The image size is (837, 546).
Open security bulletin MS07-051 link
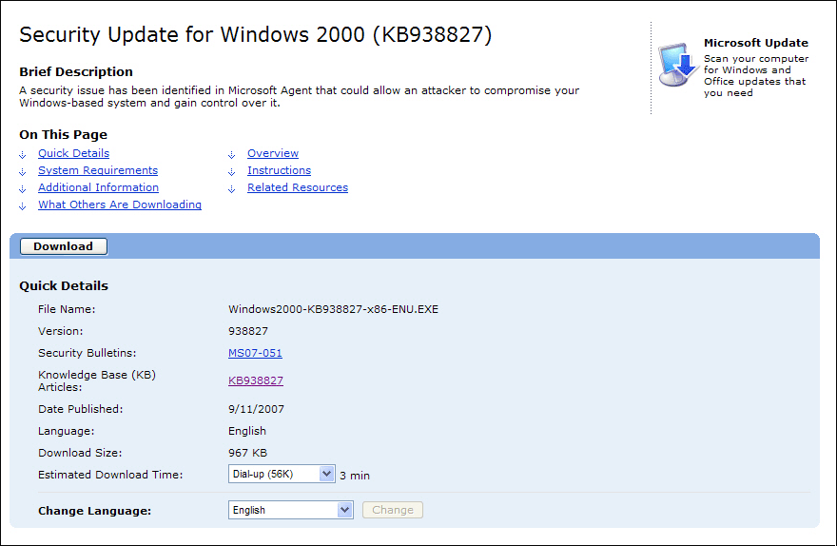point(255,353)
